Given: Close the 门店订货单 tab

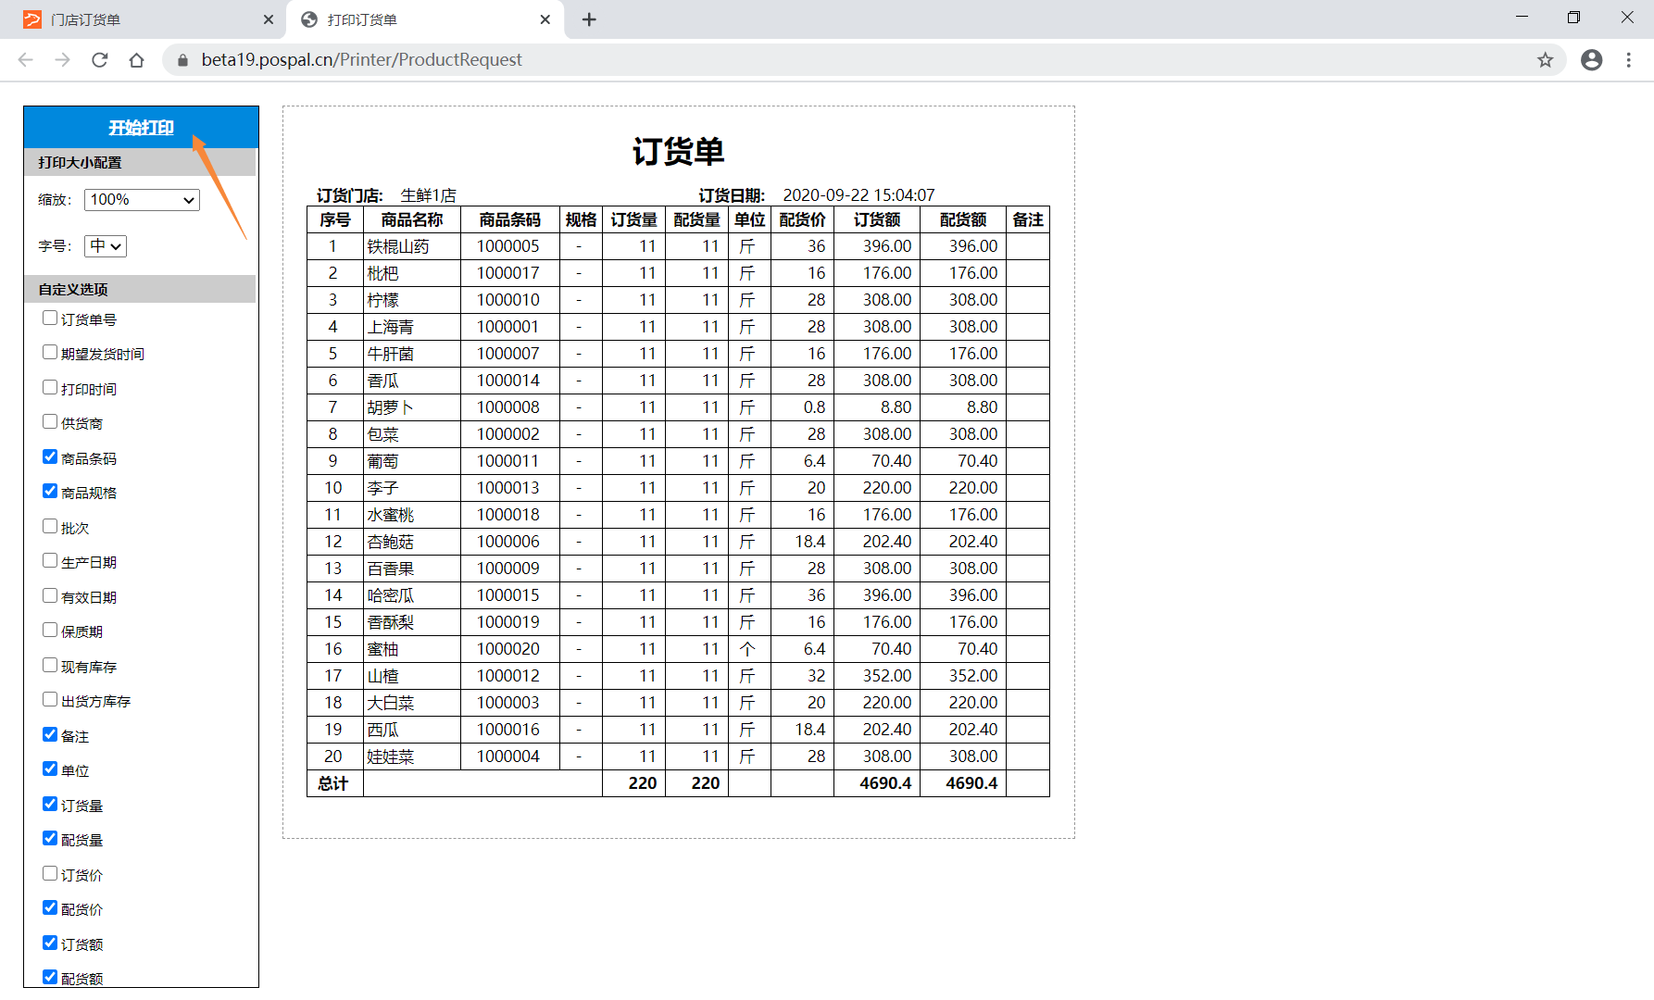Looking at the screenshot, I should [269, 19].
